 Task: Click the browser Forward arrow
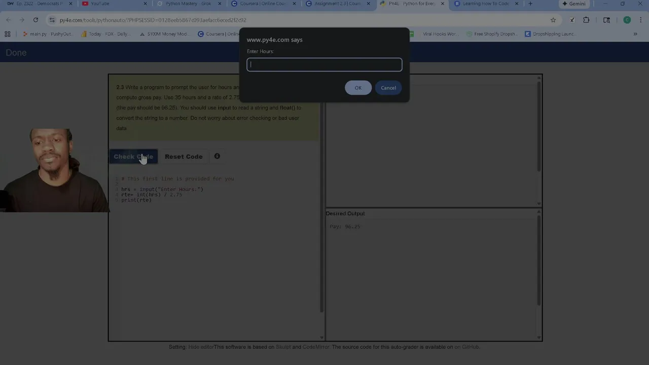[x=22, y=20]
